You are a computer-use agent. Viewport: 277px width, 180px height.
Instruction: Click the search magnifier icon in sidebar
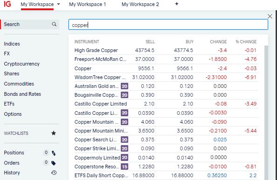click(54, 24)
